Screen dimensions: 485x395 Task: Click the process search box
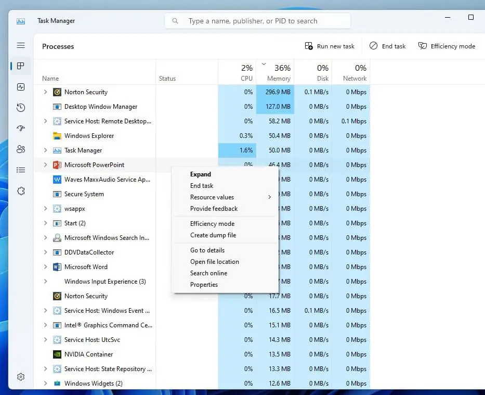click(x=257, y=21)
